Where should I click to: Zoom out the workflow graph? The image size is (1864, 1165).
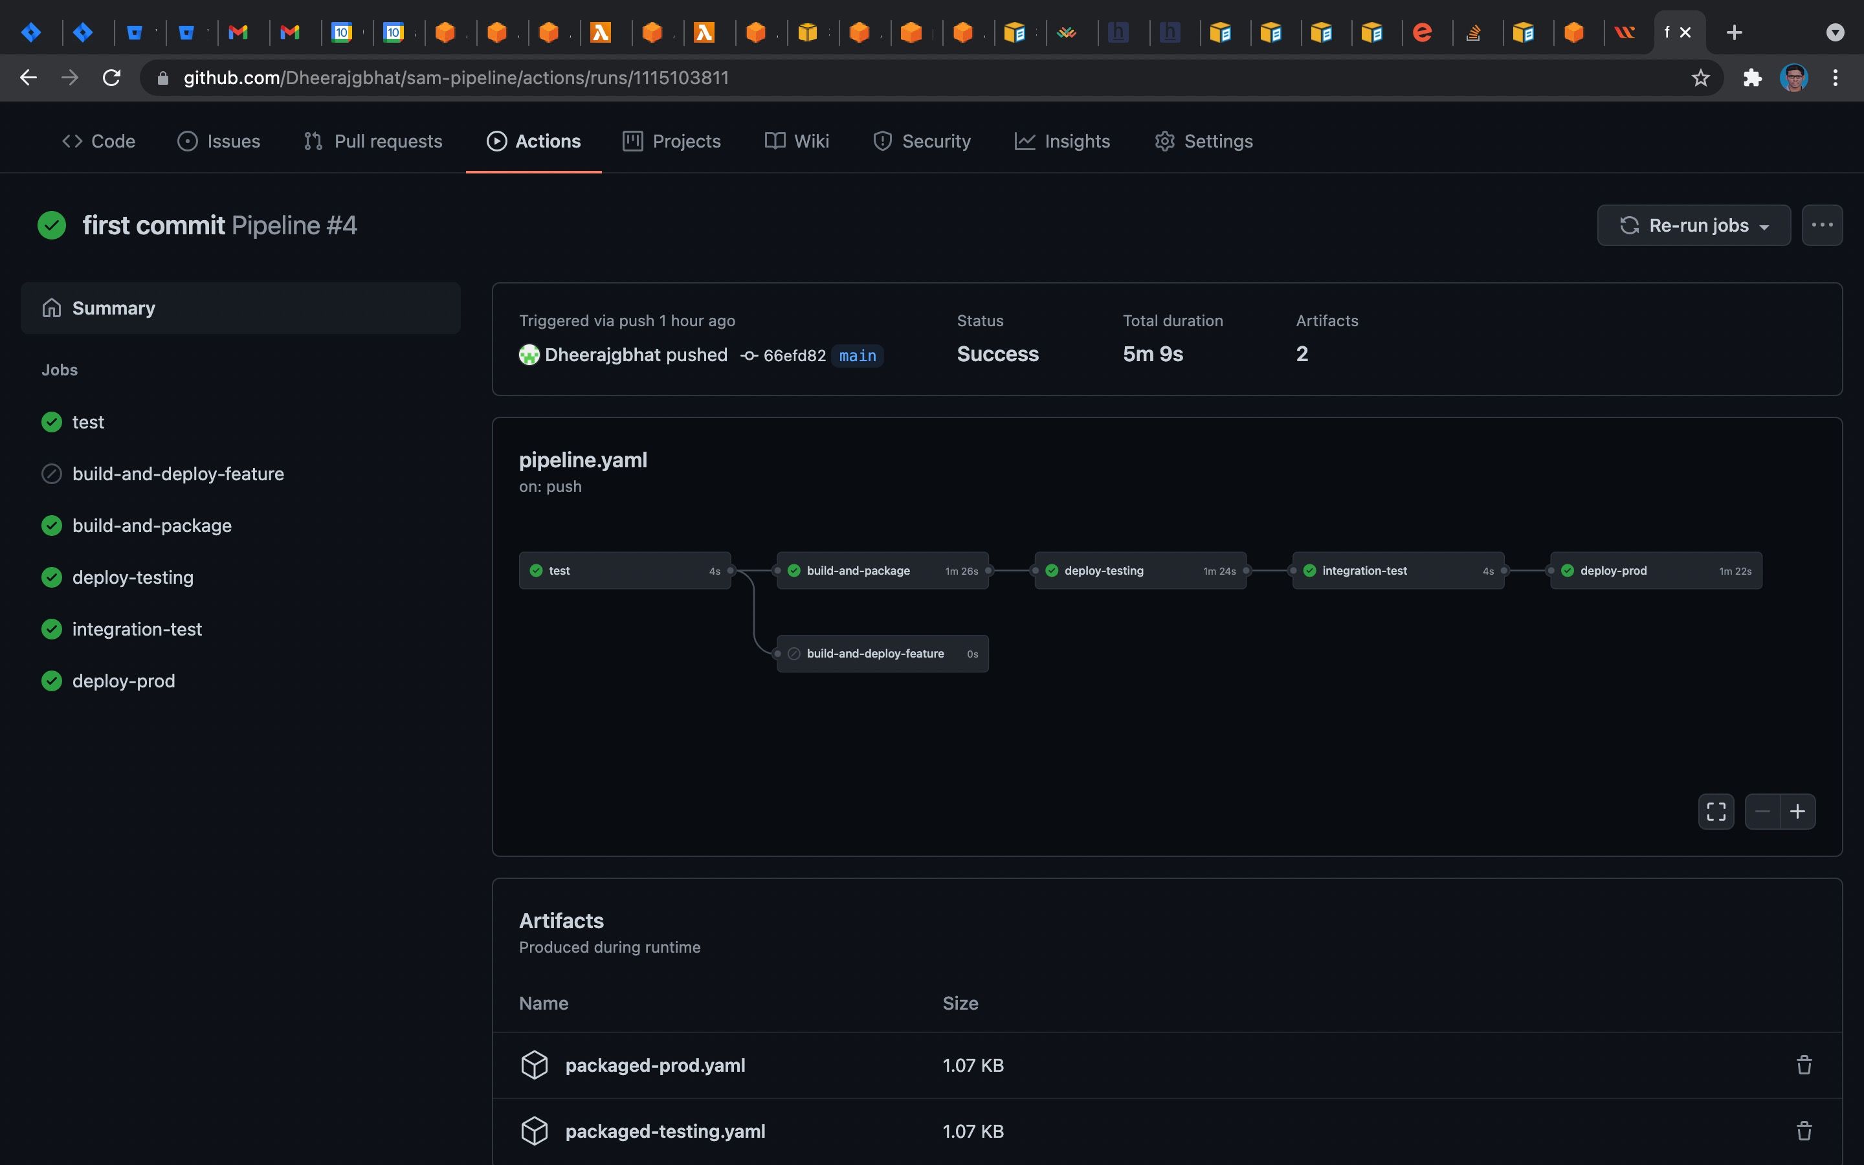pyautogui.click(x=1762, y=812)
